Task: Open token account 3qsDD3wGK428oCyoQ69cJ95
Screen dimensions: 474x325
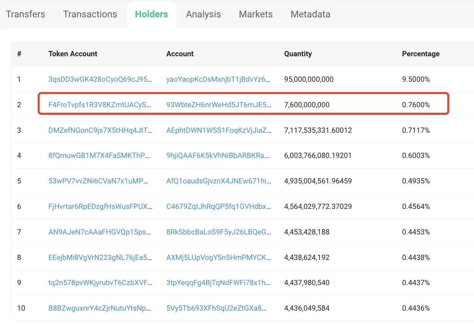Action: coord(100,79)
